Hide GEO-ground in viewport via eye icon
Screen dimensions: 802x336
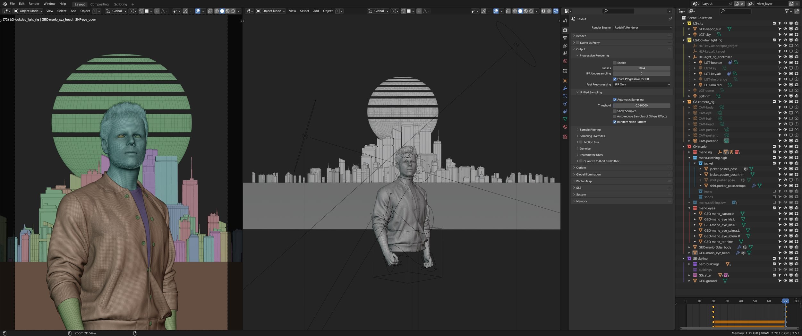(x=785, y=281)
